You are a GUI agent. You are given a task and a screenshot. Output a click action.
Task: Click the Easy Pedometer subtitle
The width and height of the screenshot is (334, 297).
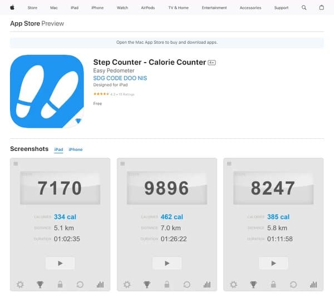(x=114, y=71)
